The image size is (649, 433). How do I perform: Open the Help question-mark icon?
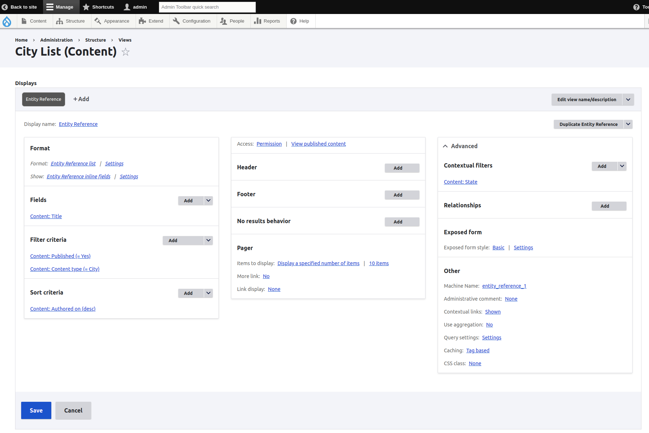[293, 21]
